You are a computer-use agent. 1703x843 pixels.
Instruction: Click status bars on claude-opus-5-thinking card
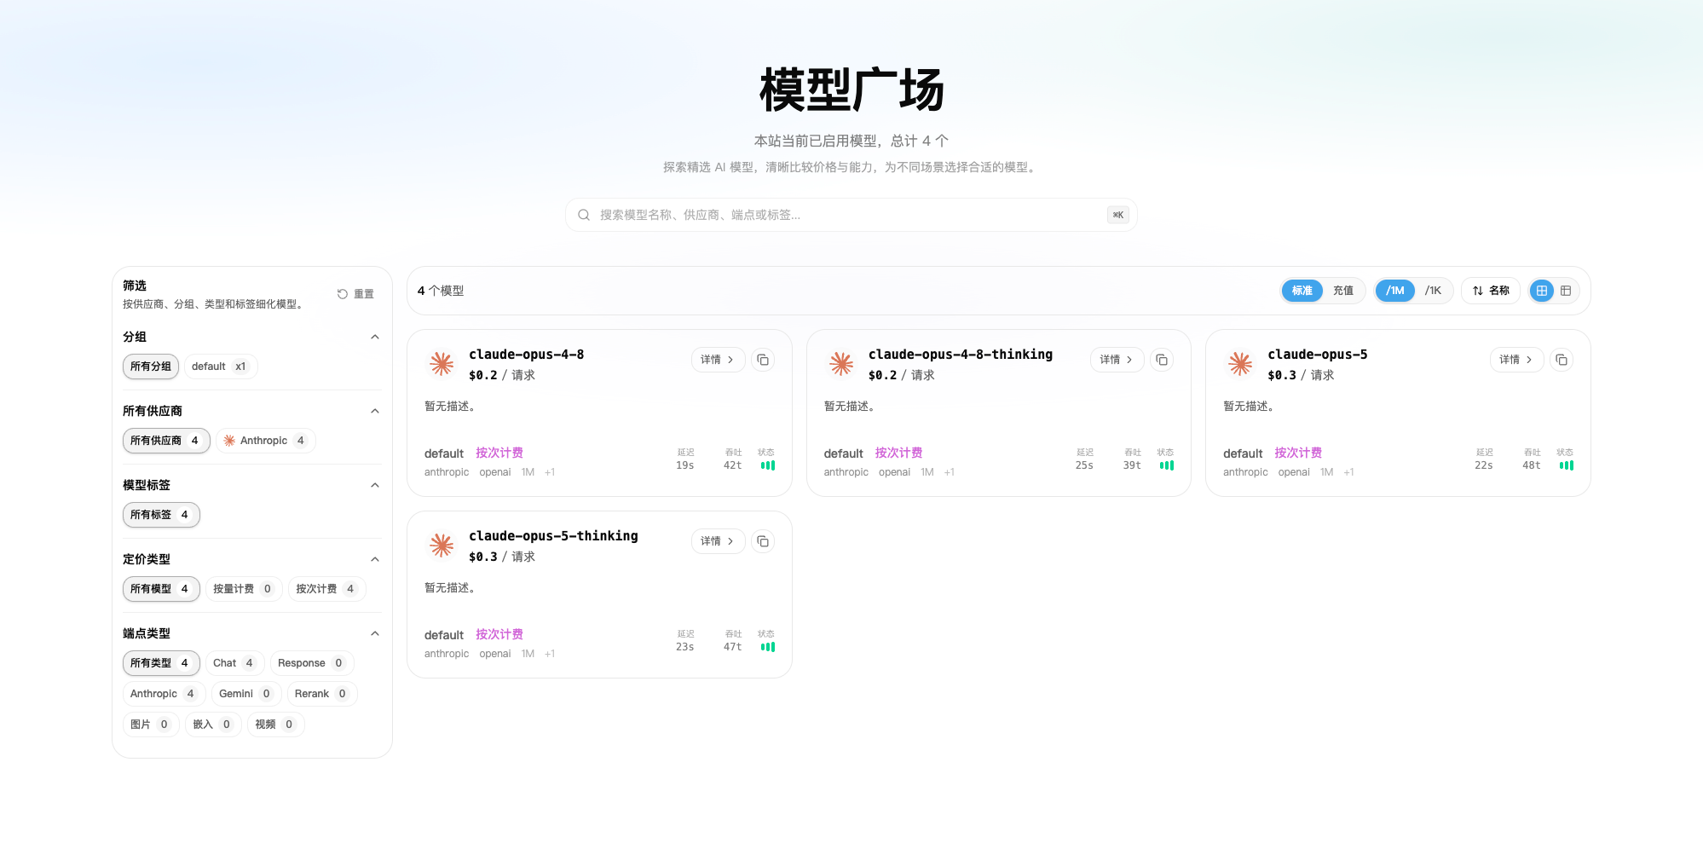(768, 647)
